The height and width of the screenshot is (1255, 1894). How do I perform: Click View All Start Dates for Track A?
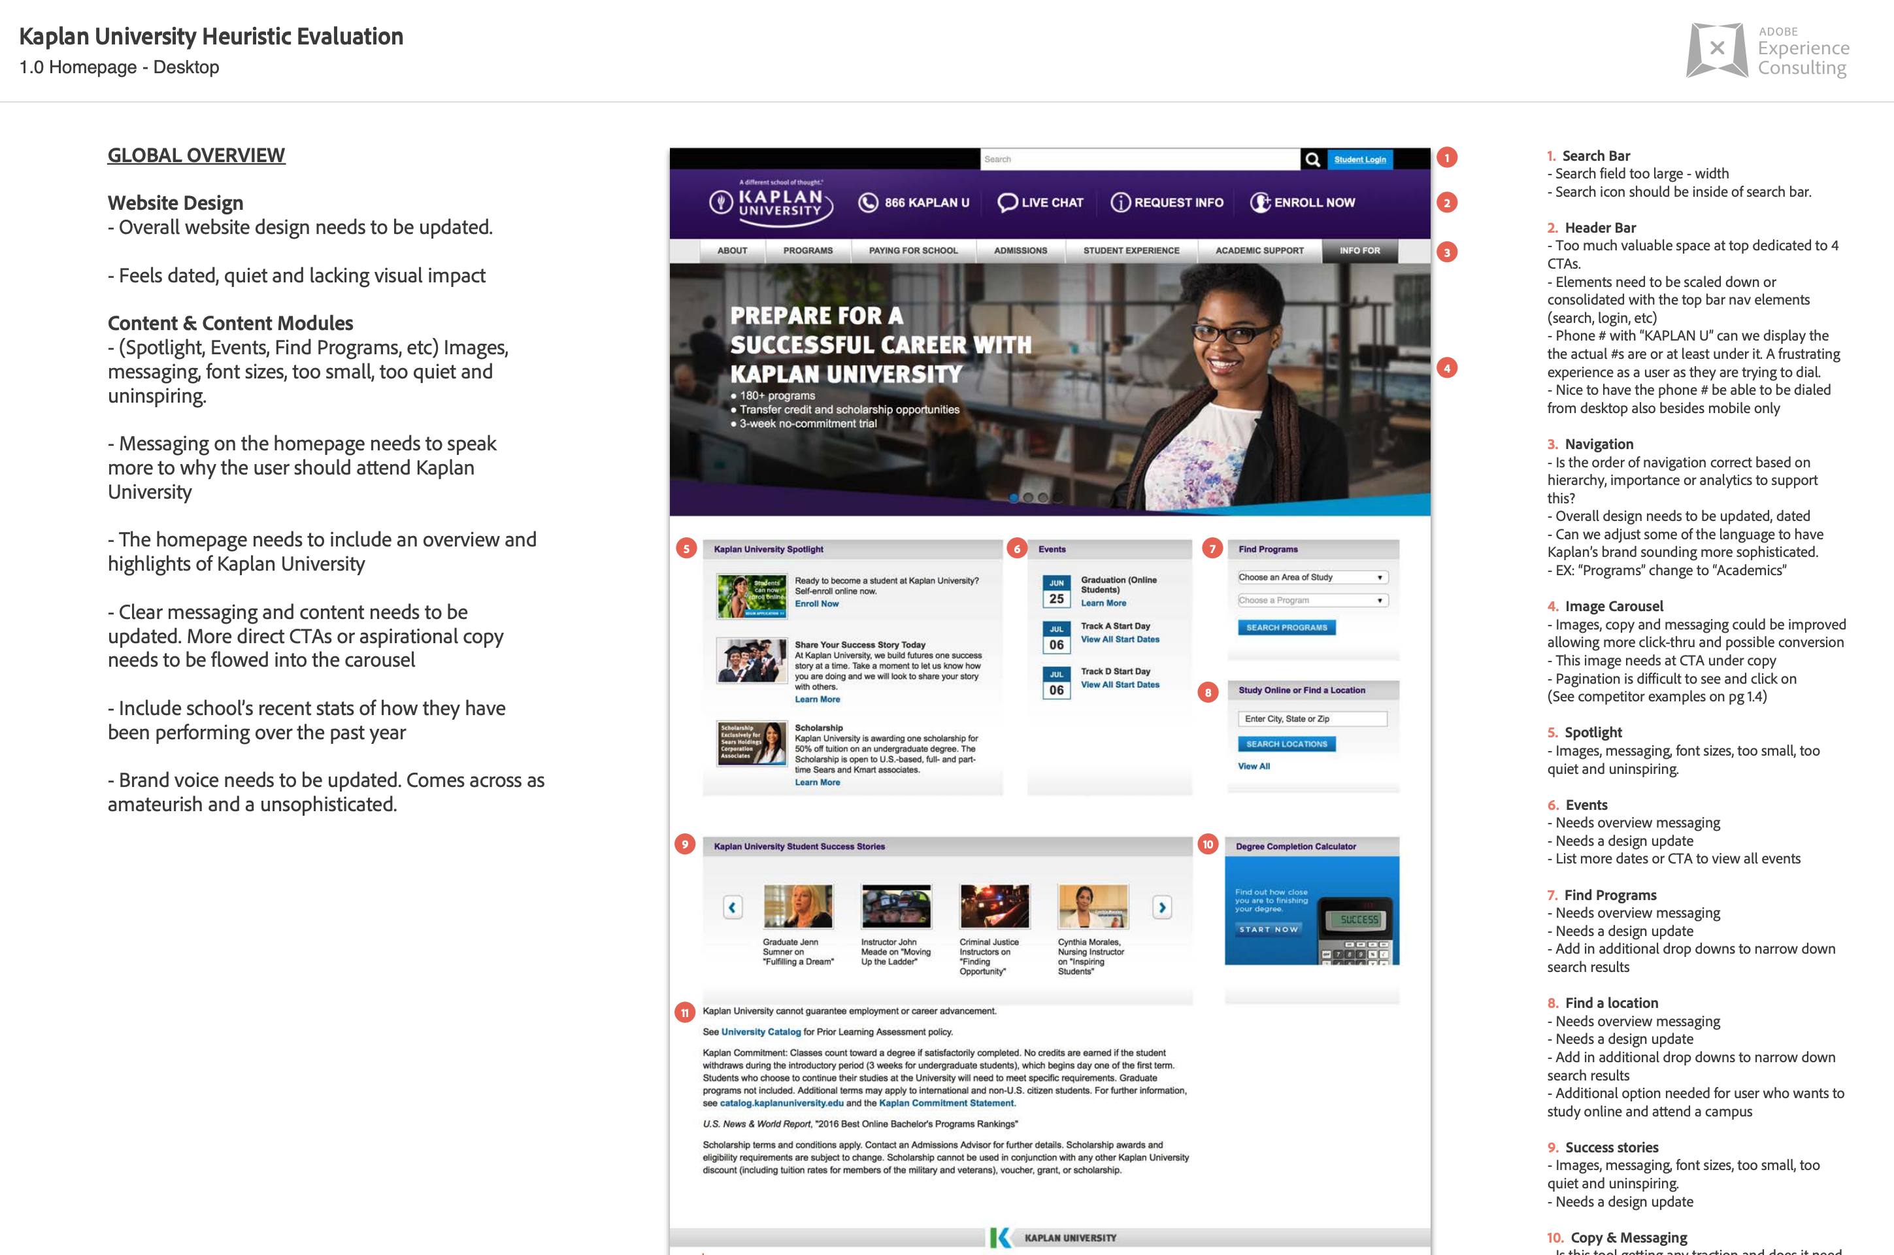[1120, 639]
